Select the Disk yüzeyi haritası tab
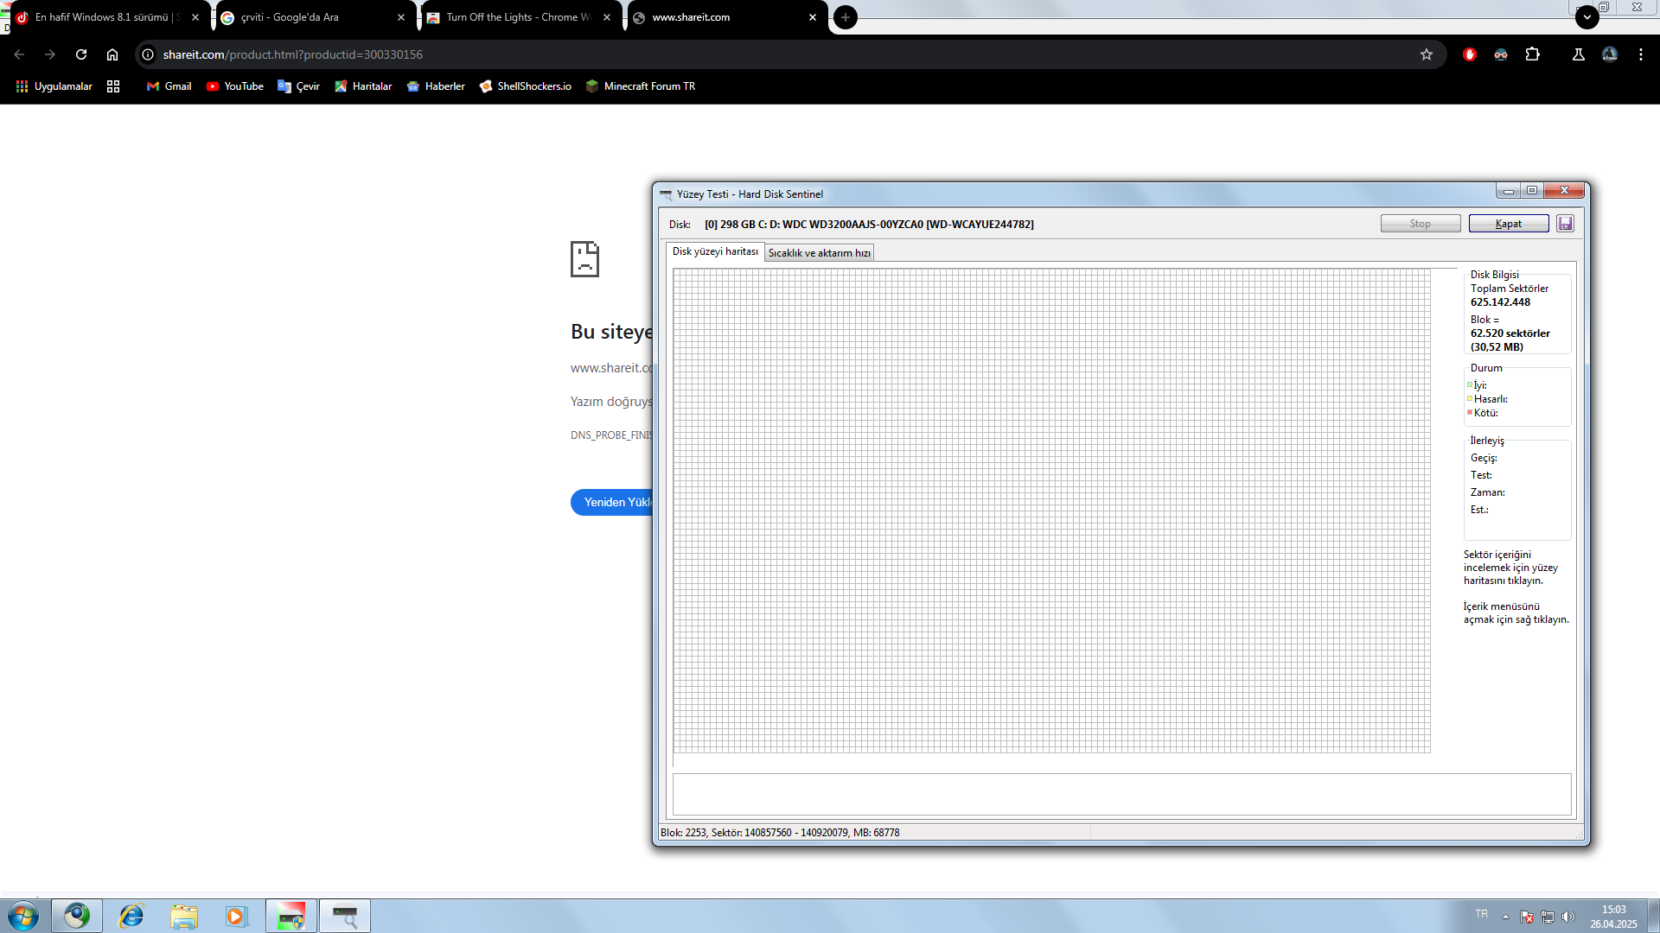This screenshot has width=1660, height=933. (714, 251)
